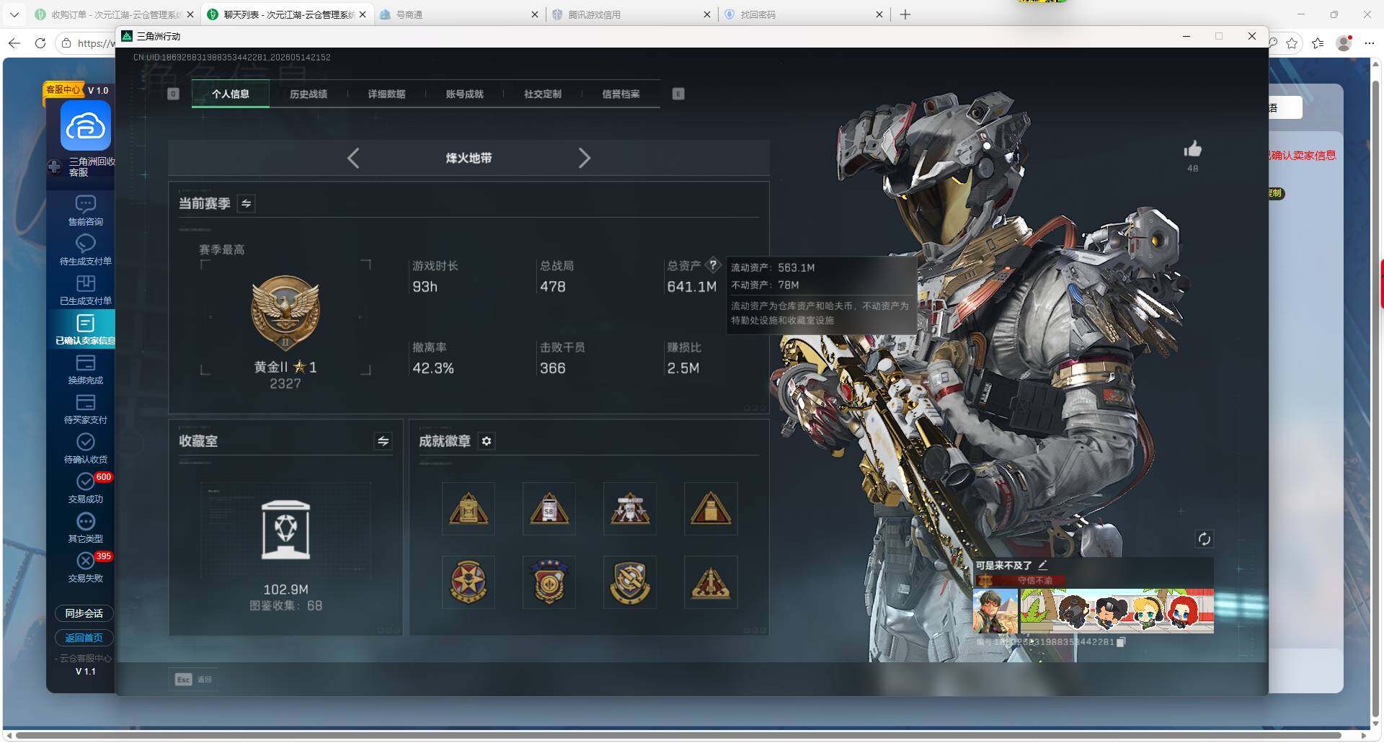Open the 待买家支付 sidebar section
This screenshot has height=743, width=1384.
[85, 409]
